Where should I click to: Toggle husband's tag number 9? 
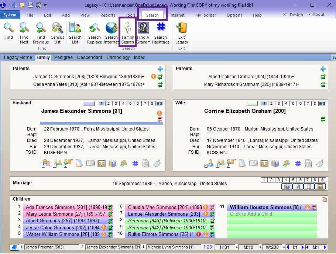pyautogui.click(x=159, y=104)
